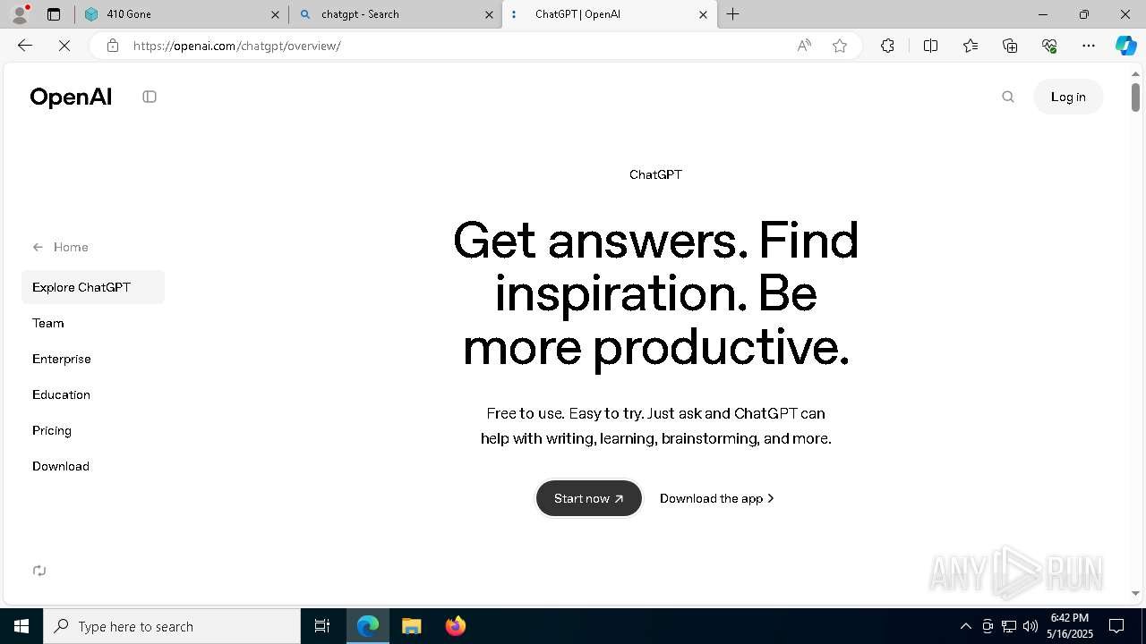Open the network status tray icon
Viewport: 1146px width, 644px height.
pos(1009,626)
